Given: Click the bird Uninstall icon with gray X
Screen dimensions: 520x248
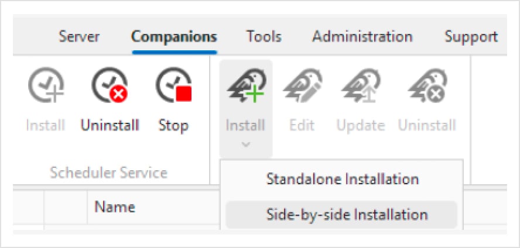Looking at the screenshot, I should click(x=427, y=86).
